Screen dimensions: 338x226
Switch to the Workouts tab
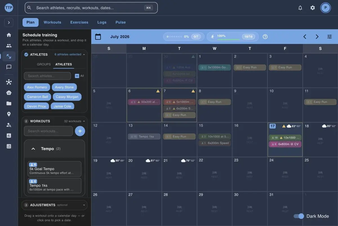[52, 22]
